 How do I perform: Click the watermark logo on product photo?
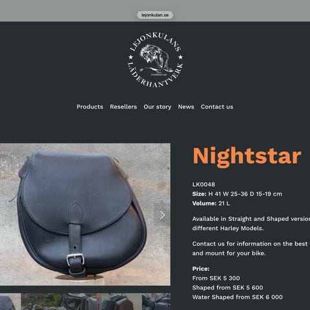pyautogui.click(x=8, y=163)
